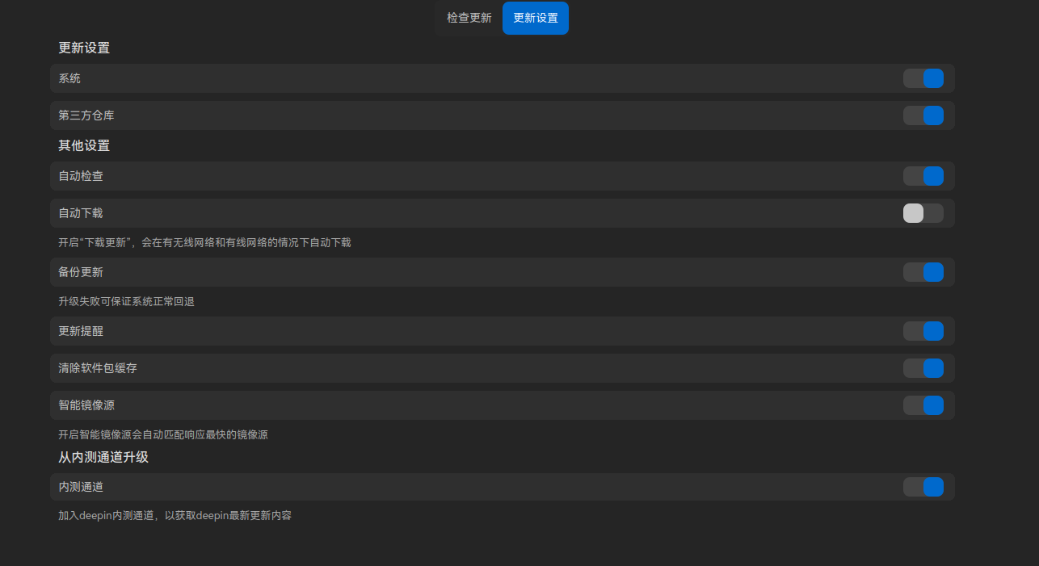This screenshot has height=566, width=1039.
Task: Click the 其他设置 section heading
Action: click(x=84, y=145)
